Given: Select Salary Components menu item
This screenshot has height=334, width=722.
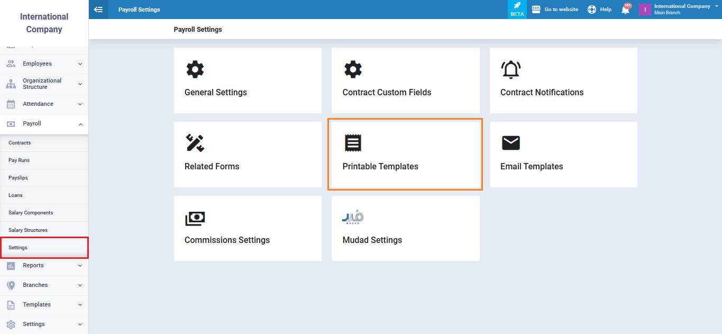Looking at the screenshot, I should point(31,213).
